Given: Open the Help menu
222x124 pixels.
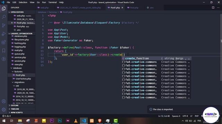Looking at the screenshot, I should [61, 2].
